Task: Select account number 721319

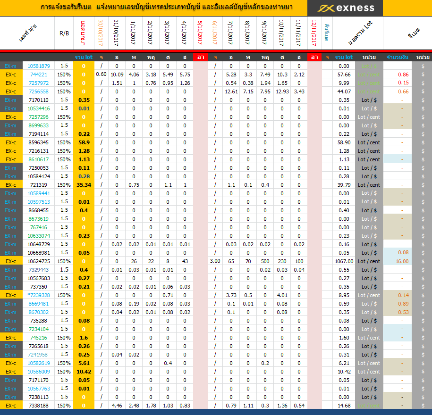Action: [x=39, y=185]
